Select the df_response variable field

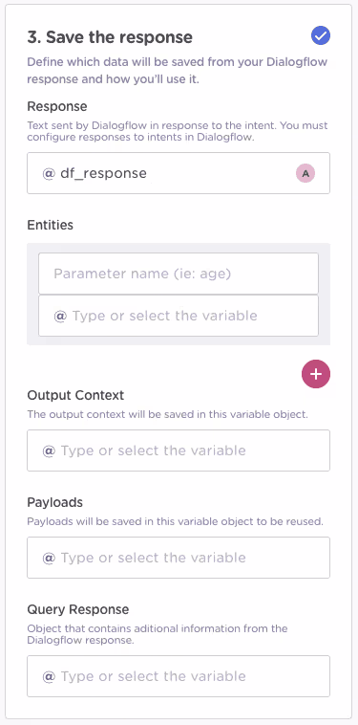pos(179,173)
